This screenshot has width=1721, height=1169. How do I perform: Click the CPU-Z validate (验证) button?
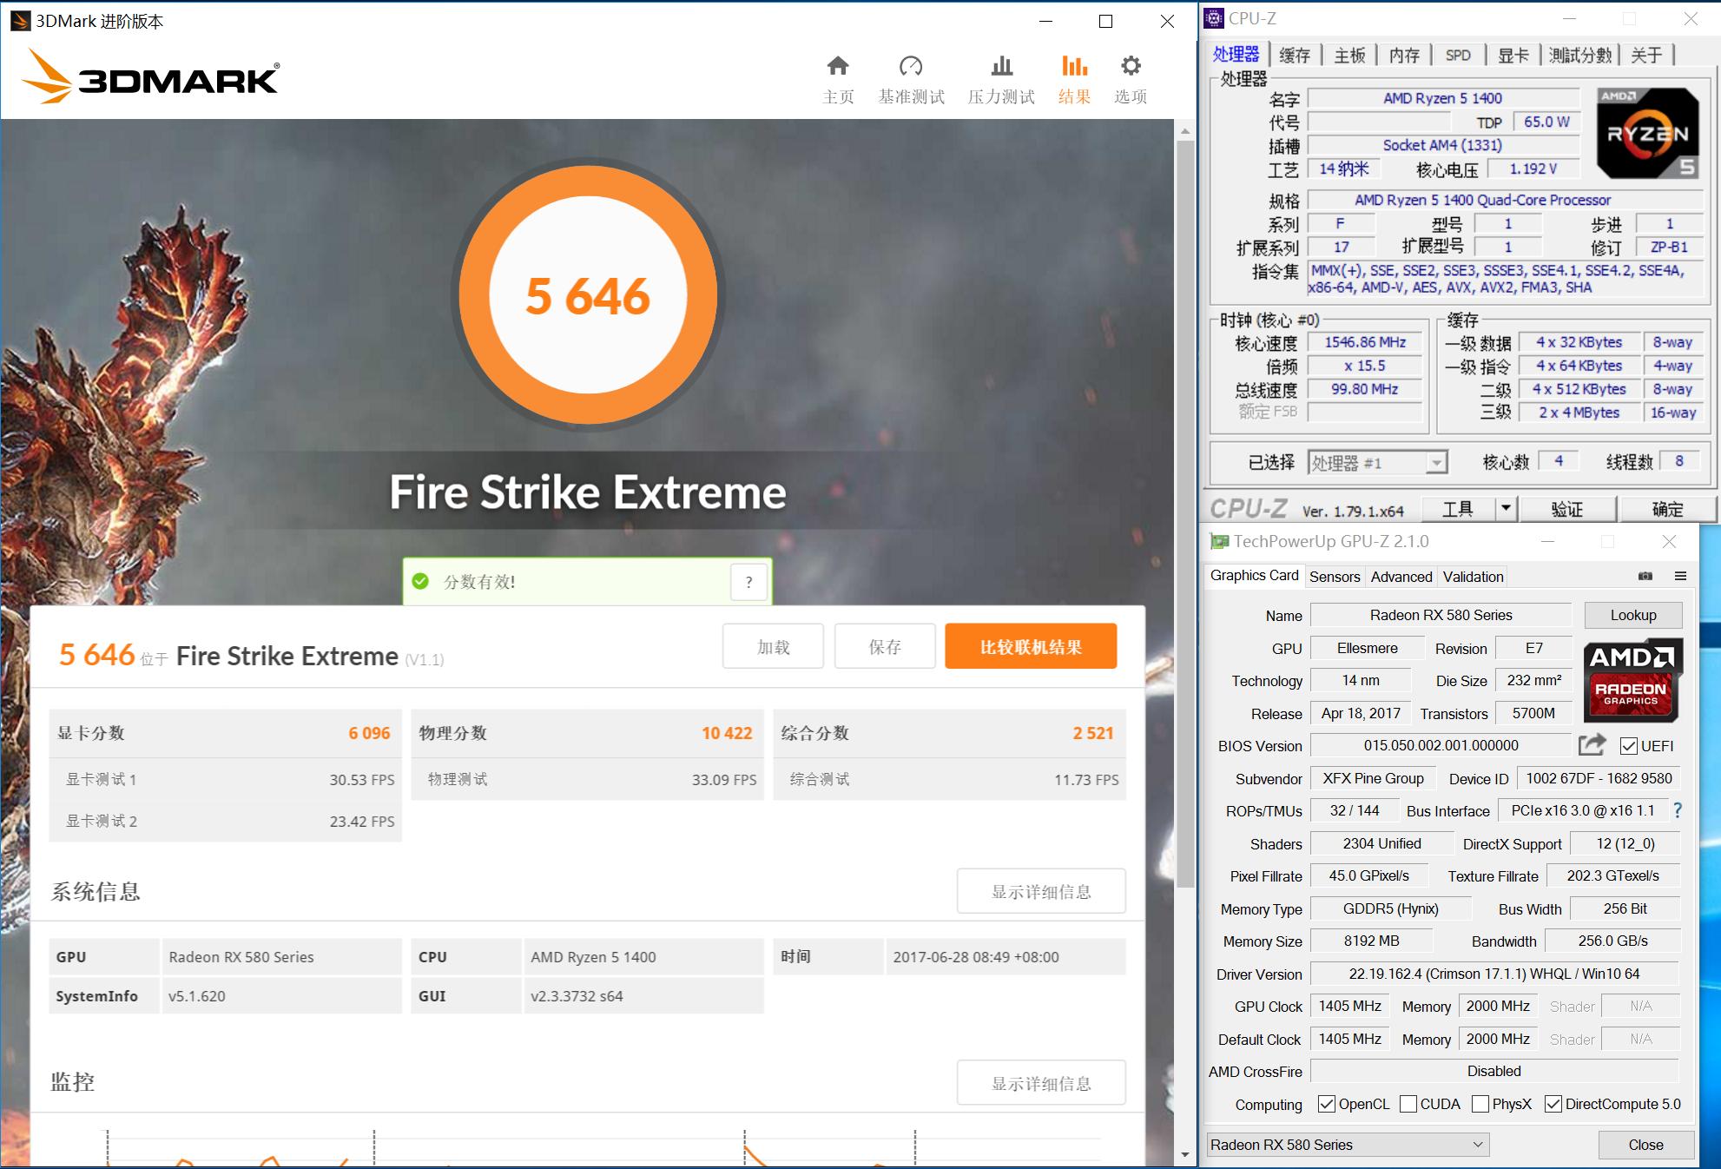(x=1567, y=509)
